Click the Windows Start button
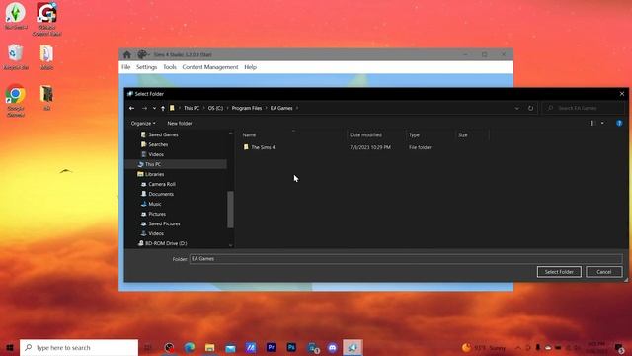Screen dimensions: 632x356 tap(10, 347)
